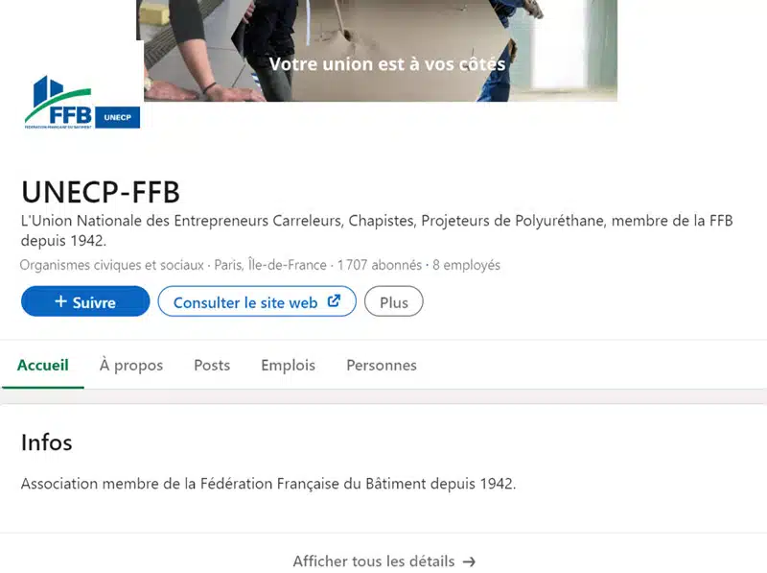
Task: Open the 8 employés link
Action: (x=466, y=265)
